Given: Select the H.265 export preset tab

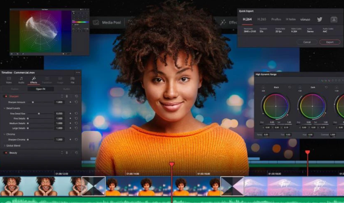Looking at the screenshot, I should (x=262, y=19).
